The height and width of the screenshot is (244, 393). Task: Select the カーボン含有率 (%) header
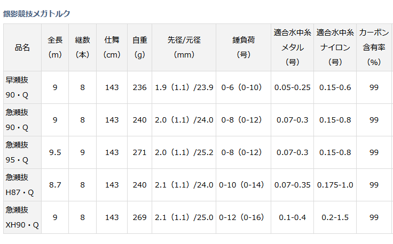click(374, 47)
